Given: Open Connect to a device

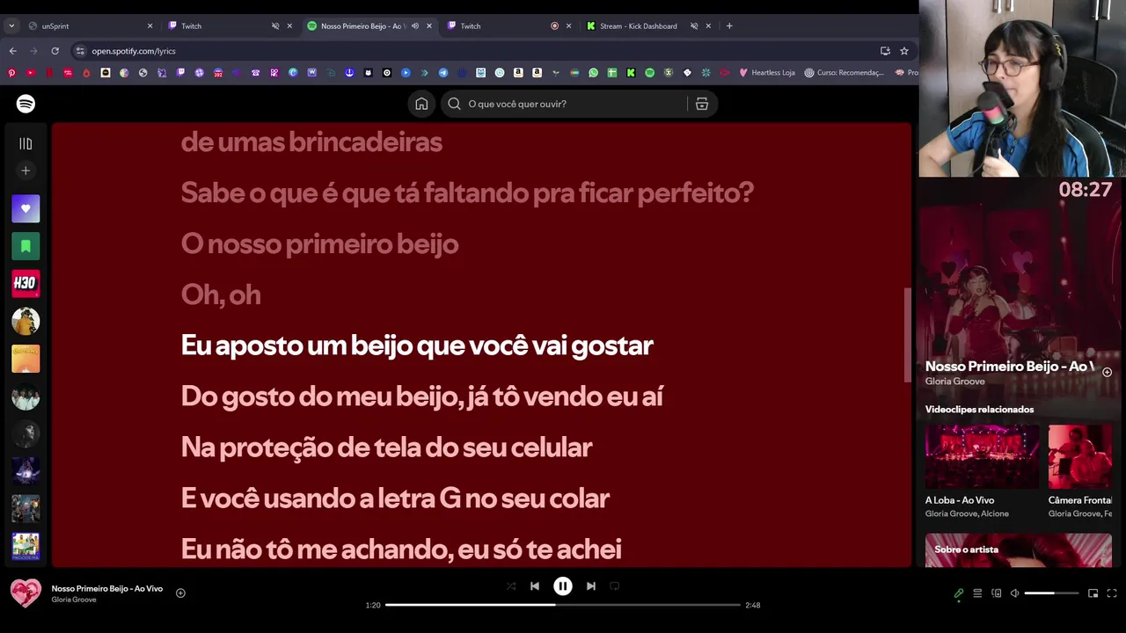Looking at the screenshot, I should pyautogui.click(x=997, y=593).
